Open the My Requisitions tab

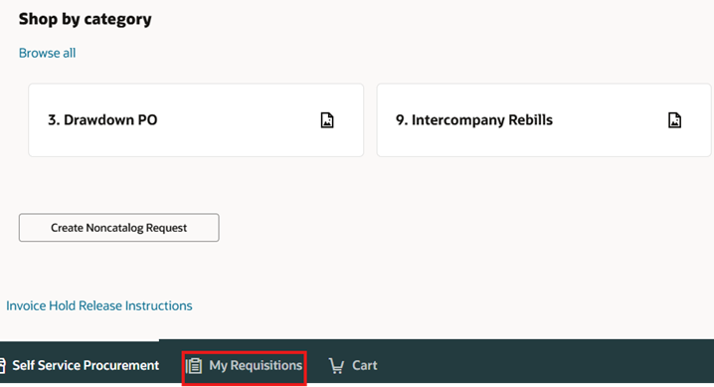[x=244, y=365]
